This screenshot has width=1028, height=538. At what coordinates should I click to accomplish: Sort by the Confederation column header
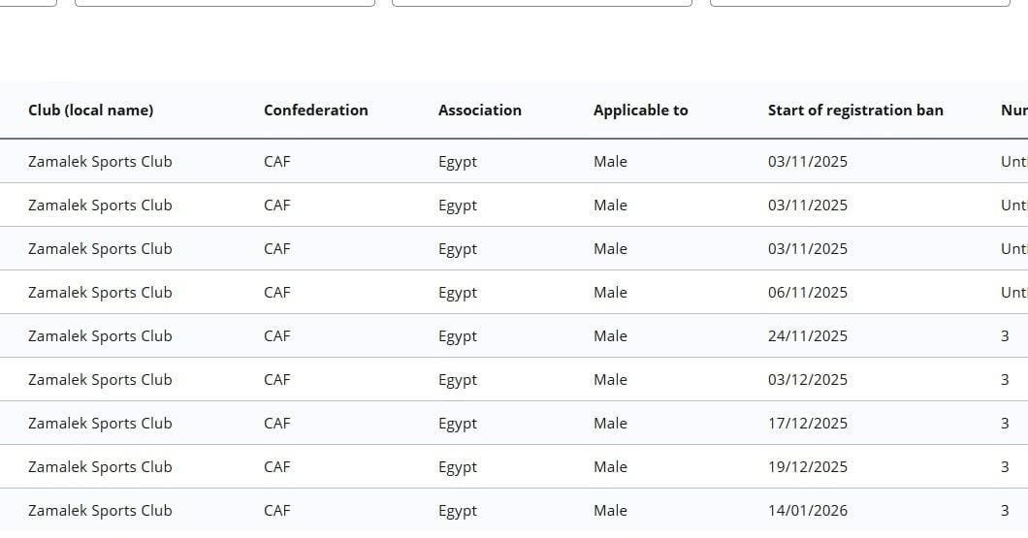click(x=315, y=111)
